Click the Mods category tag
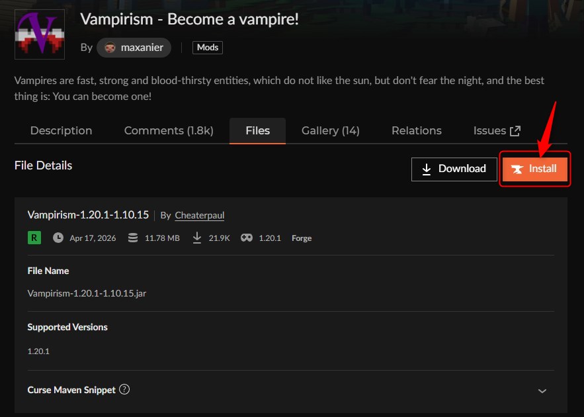The width and height of the screenshot is (584, 417). coord(208,48)
